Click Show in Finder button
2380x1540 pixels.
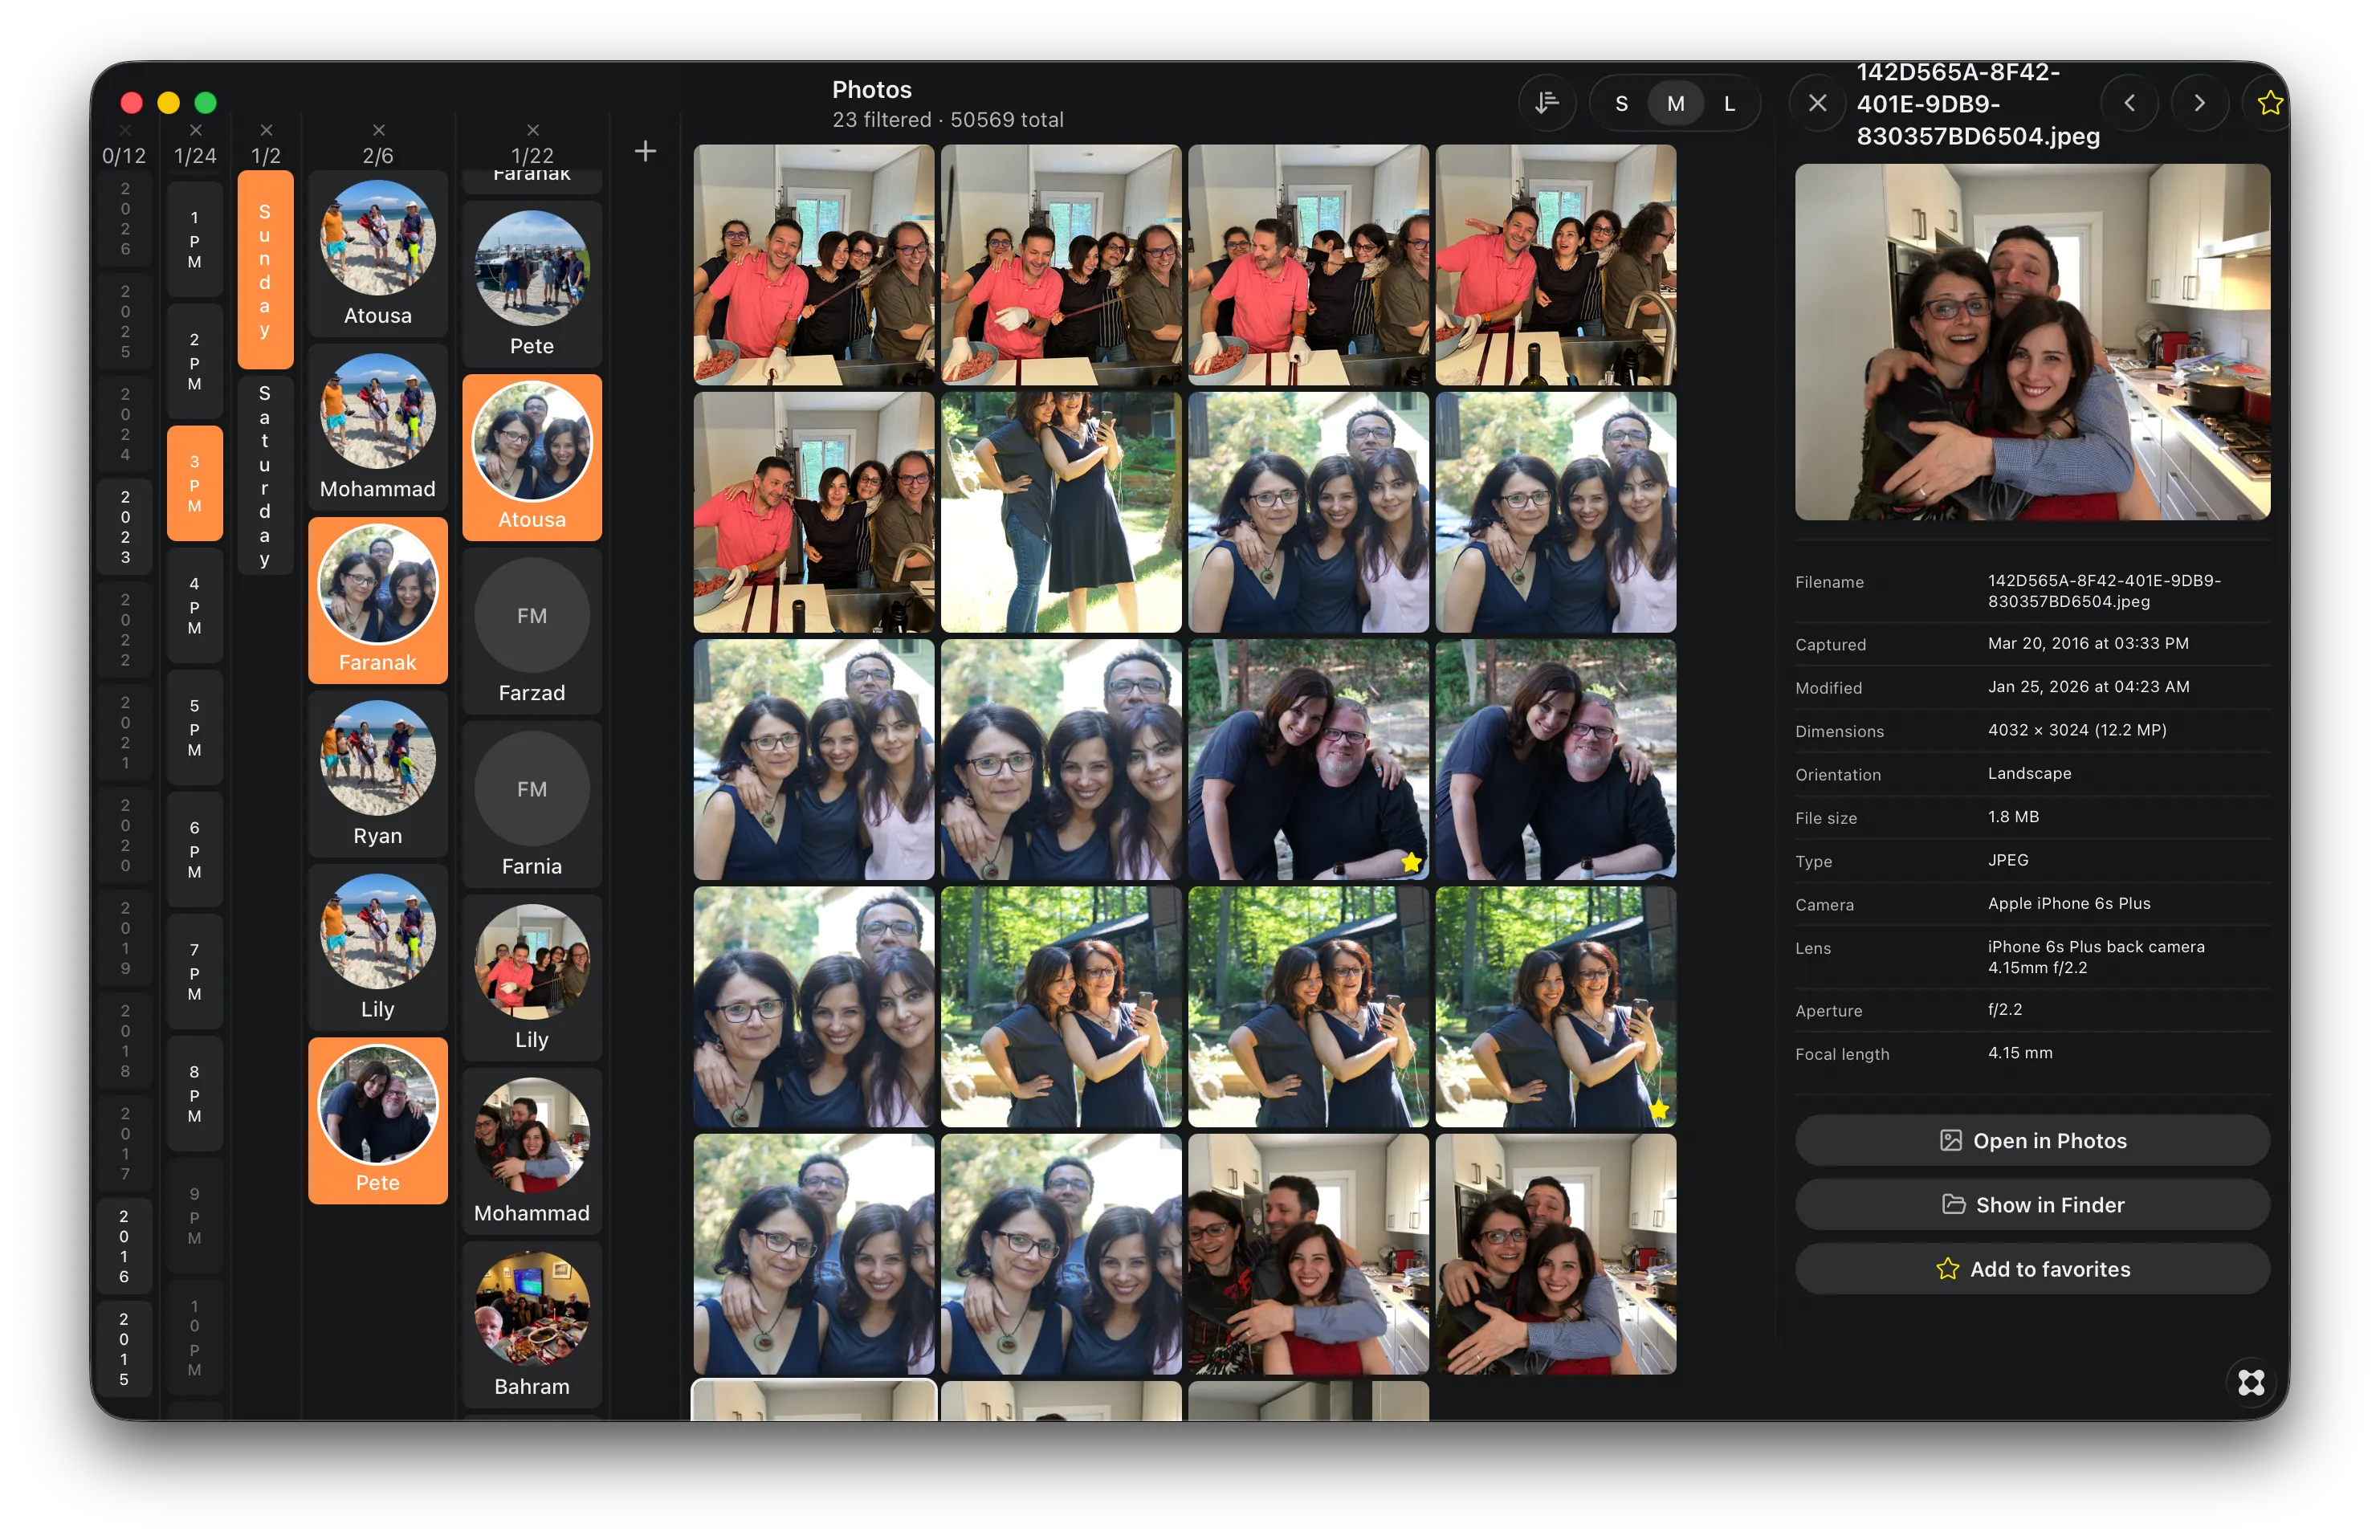point(2032,1205)
